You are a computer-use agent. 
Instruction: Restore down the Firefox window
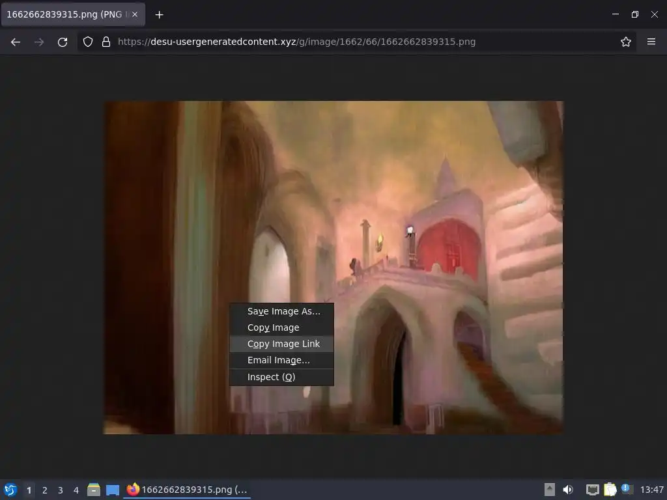(635, 14)
